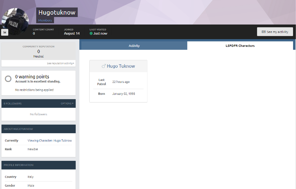Open See reputation activity arrow link
Screen dimensions: 296x189
[x=60, y=63]
